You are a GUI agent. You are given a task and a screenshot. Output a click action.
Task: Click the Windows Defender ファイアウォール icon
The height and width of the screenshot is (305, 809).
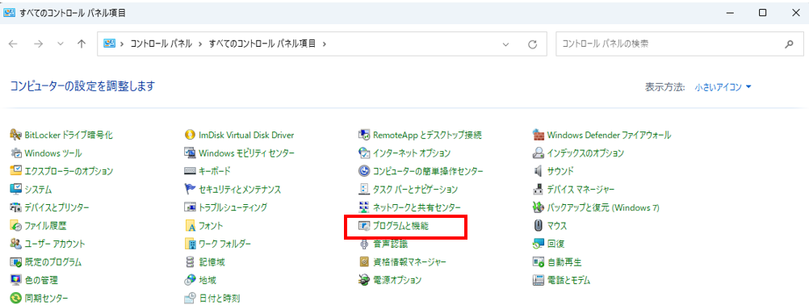click(x=539, y=135)
